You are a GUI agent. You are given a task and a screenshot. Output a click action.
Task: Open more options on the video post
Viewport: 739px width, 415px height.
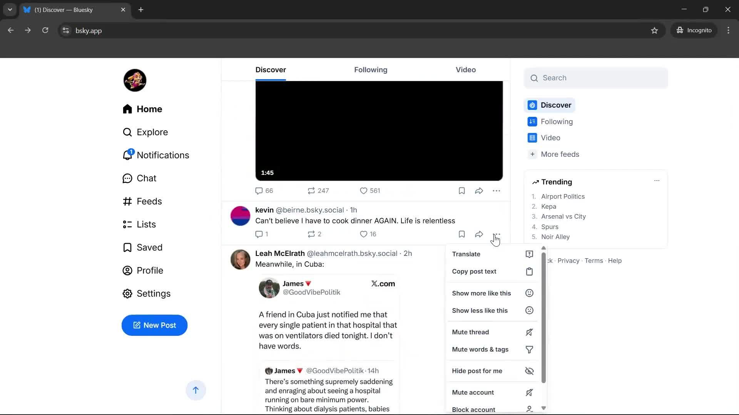(x=497, y=191)
